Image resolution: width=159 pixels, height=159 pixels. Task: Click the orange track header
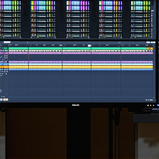click(x=4, y=67)
